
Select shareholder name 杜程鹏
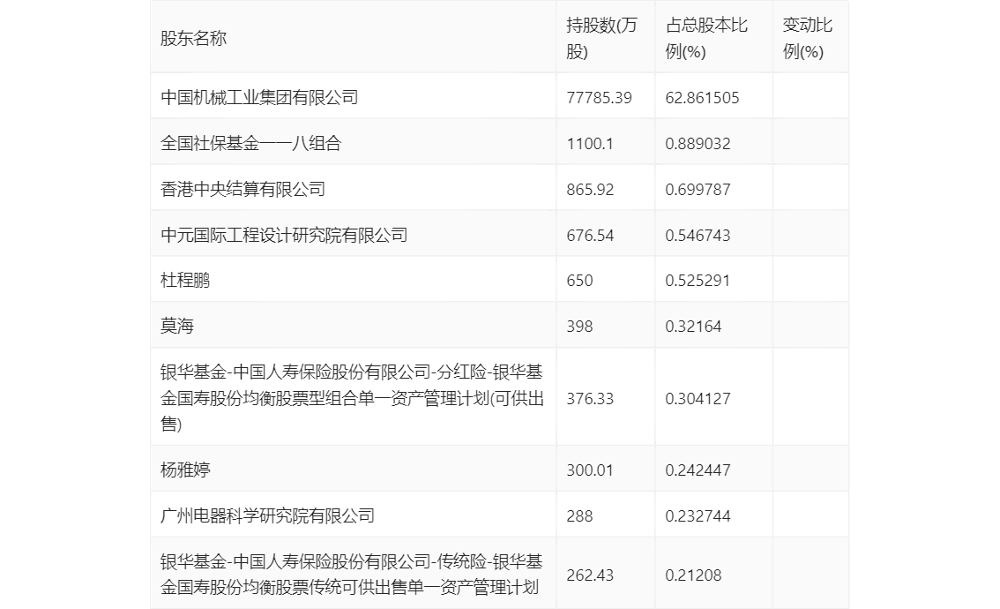(x=185, y=281)
